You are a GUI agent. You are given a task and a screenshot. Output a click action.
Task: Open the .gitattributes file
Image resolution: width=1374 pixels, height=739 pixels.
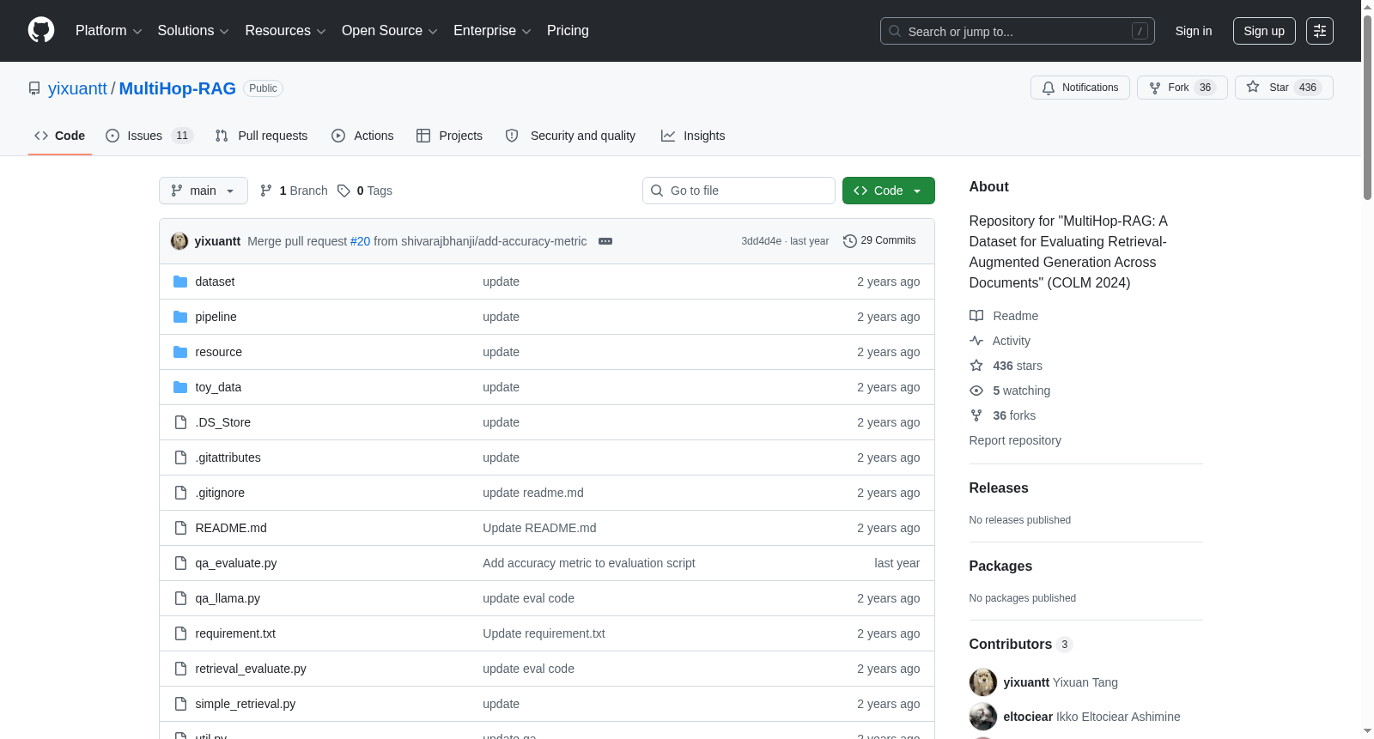[x=228, y=457]
